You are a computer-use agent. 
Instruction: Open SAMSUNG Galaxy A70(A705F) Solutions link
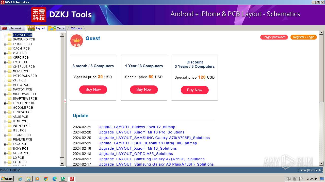pos(154,138)
